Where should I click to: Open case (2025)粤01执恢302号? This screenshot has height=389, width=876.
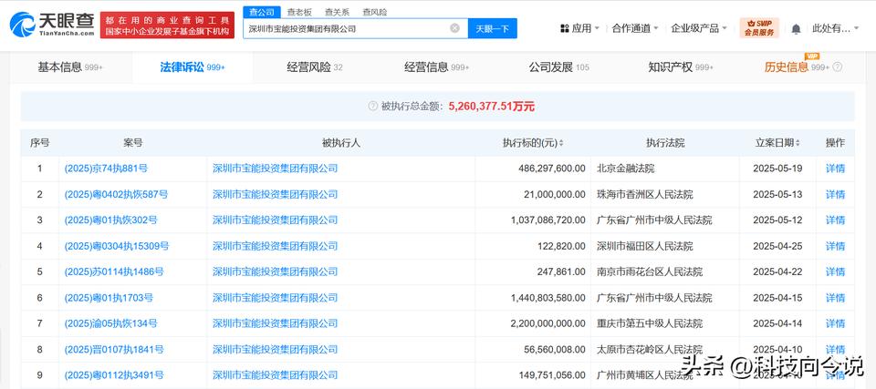click(x=111, y=220)
